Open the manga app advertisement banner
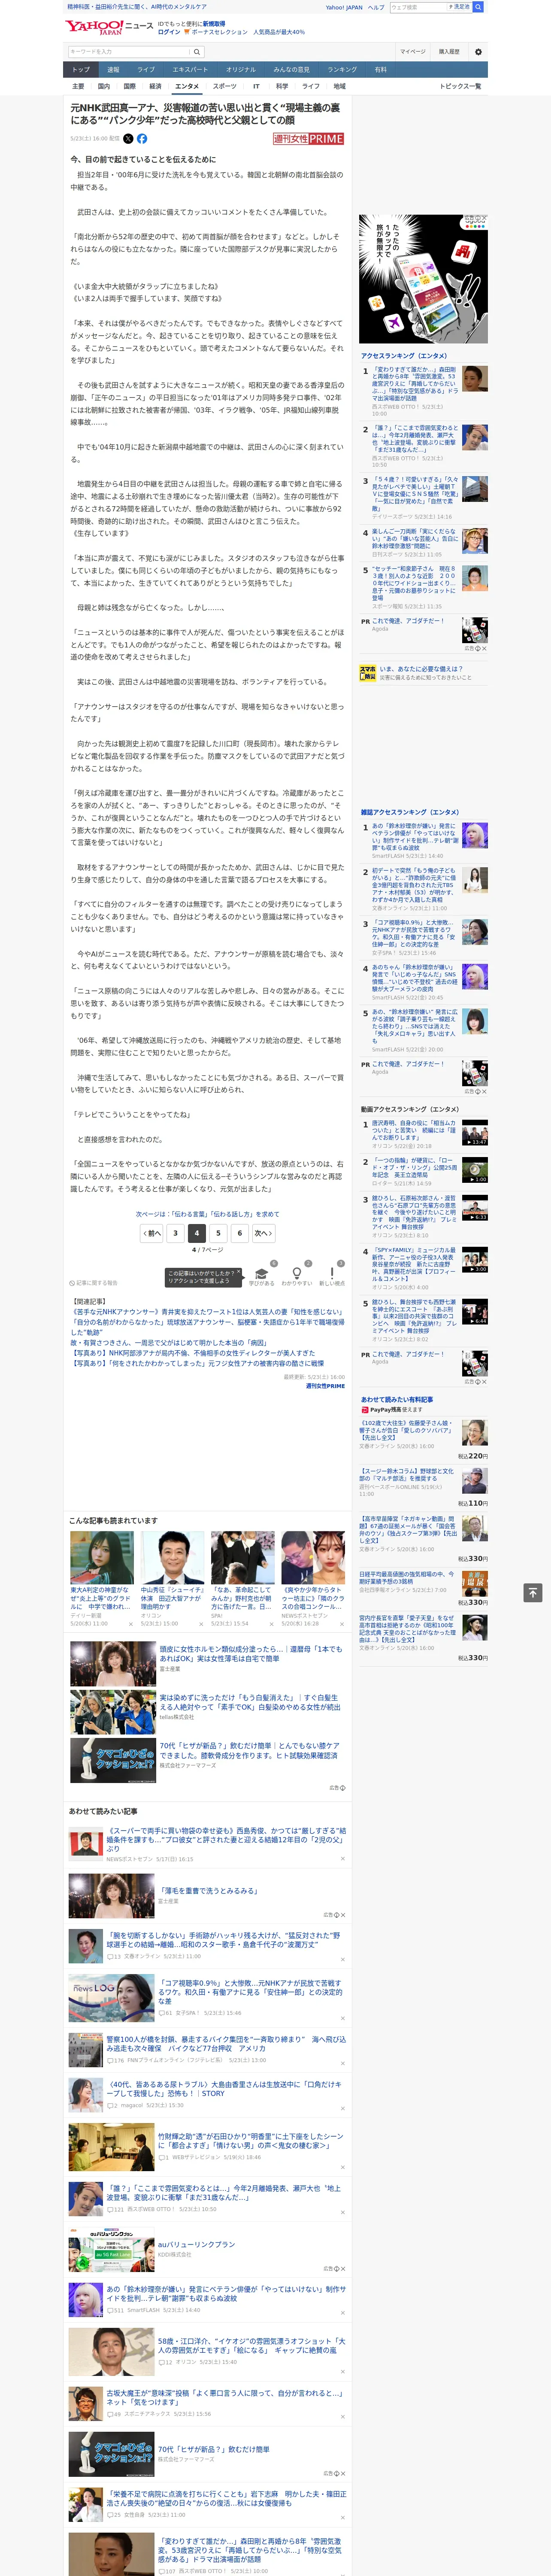The image size is (551, 2576). [424, 278]
